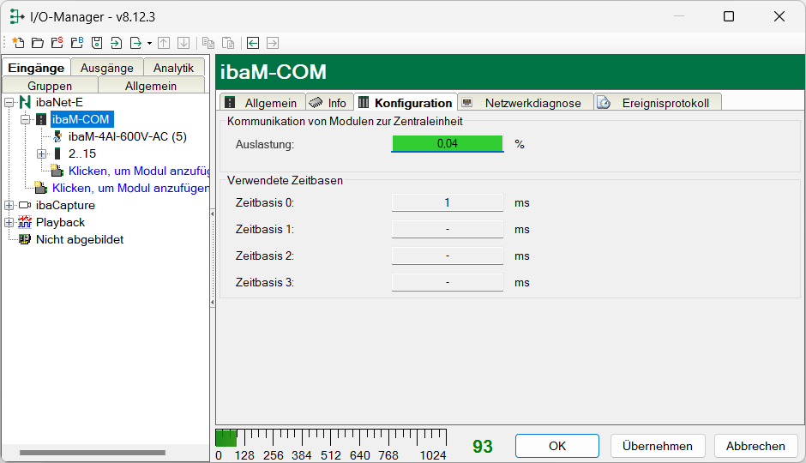Click the Zeitbasis 1 value field

(448, 229)
